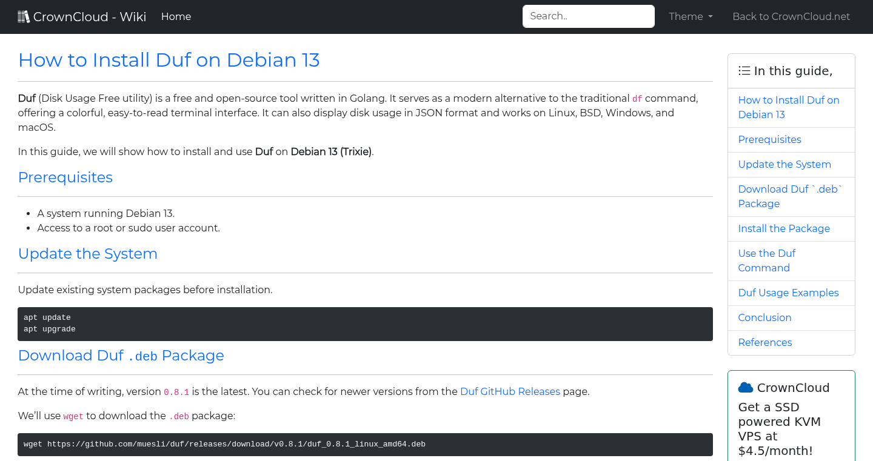
Task: Select 'Download Duf .deb Package' sidebar entry
Action: pos(789,196)
